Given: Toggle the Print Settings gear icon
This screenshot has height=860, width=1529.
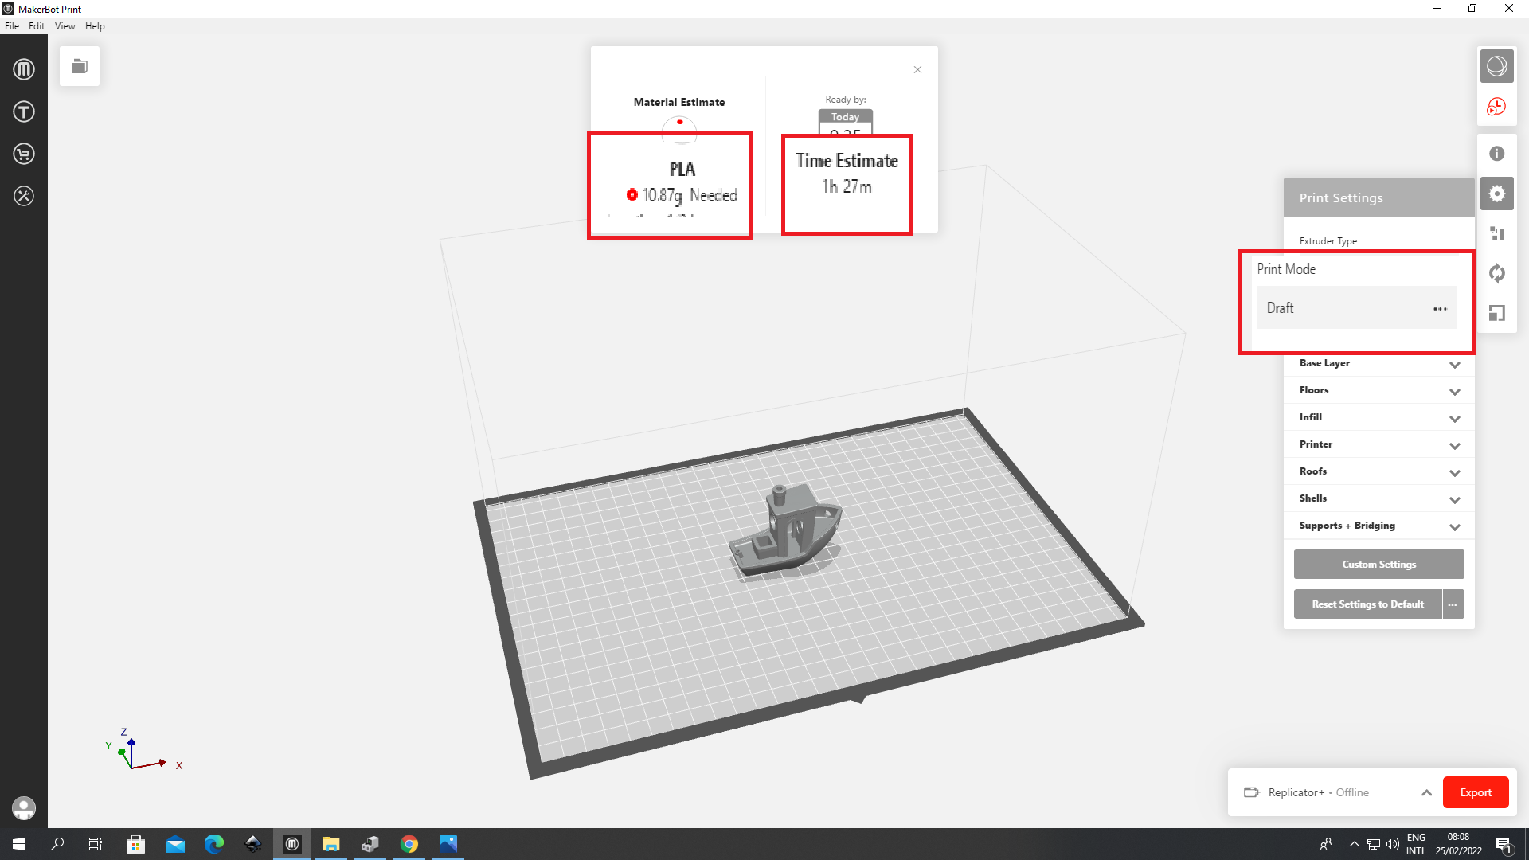Looking at the screenshot, I should 1497,193.
